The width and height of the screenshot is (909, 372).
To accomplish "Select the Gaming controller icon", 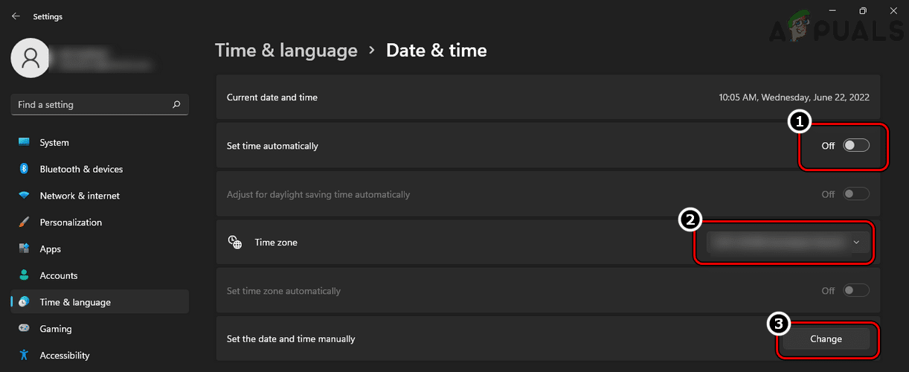I will [24, 329].
